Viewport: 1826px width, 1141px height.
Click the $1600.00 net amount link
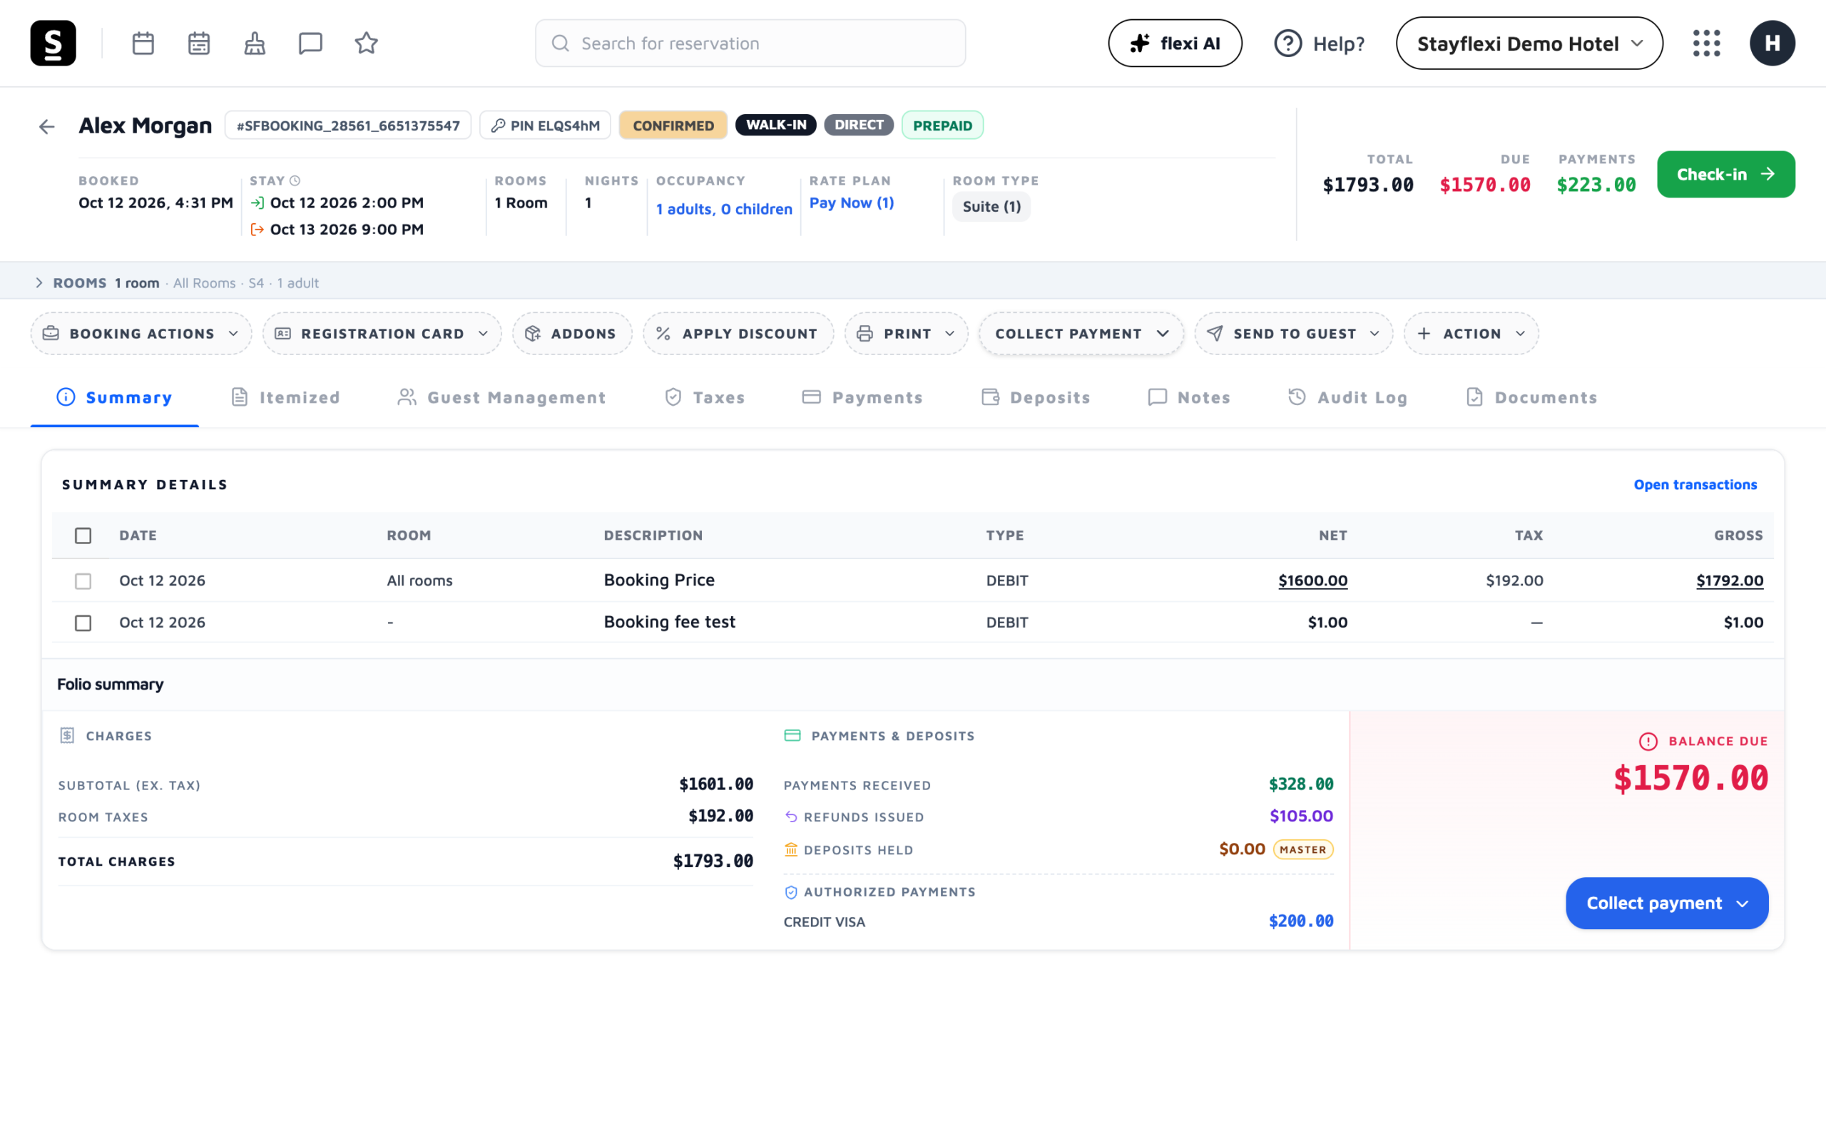pyautogui.click(x=1312, y=580)
